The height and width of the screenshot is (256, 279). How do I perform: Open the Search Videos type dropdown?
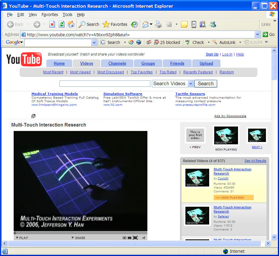click(190, 84)
